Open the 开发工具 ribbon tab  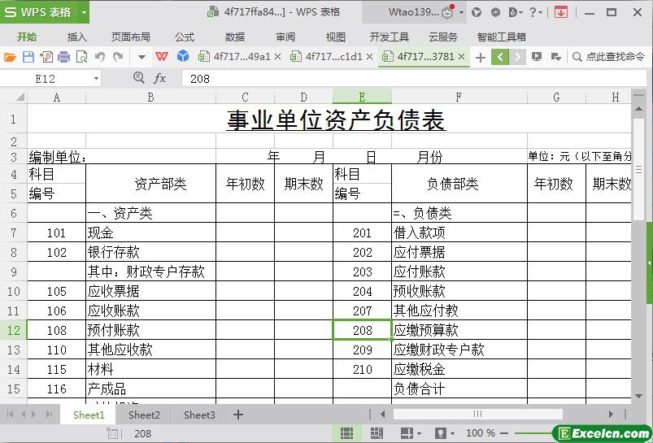[x=390, y=37]
